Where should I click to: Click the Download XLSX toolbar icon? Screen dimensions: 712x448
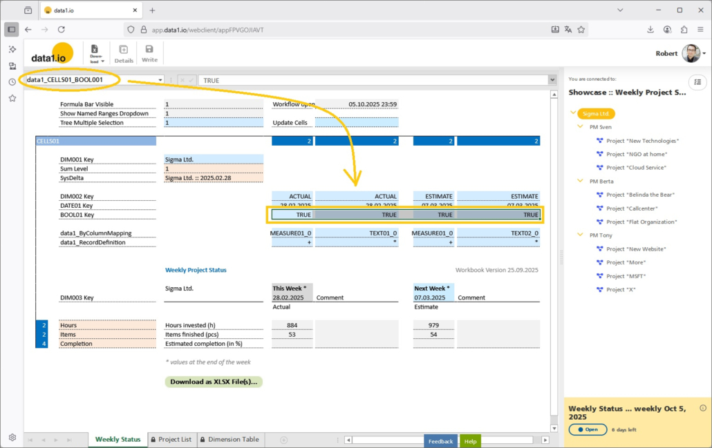[96, 52]
